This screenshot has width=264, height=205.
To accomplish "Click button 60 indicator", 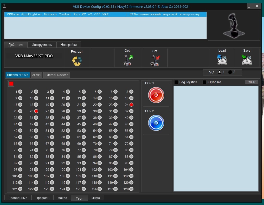I will coord(68,137).
